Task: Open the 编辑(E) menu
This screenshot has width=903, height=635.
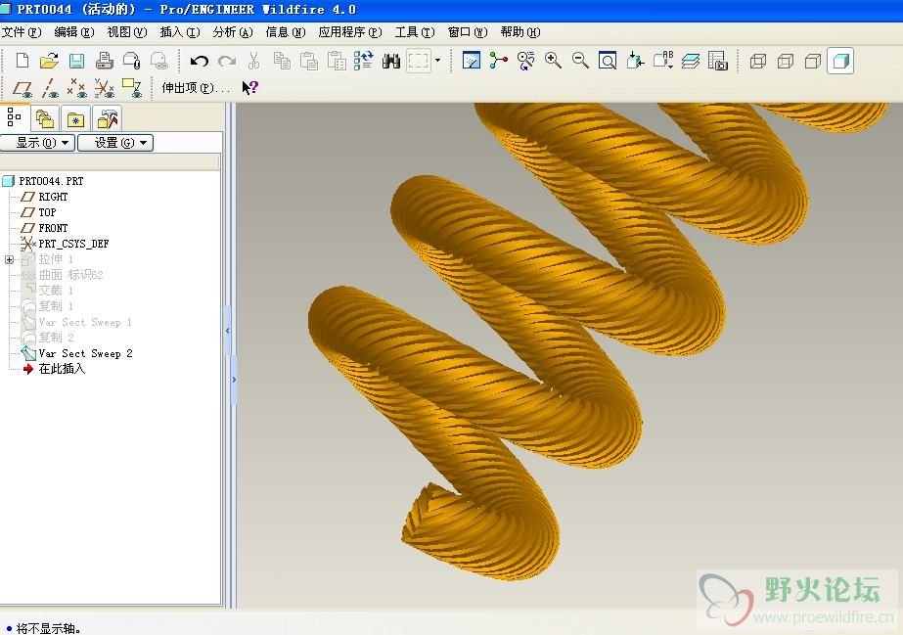Action: coord(74,32)
